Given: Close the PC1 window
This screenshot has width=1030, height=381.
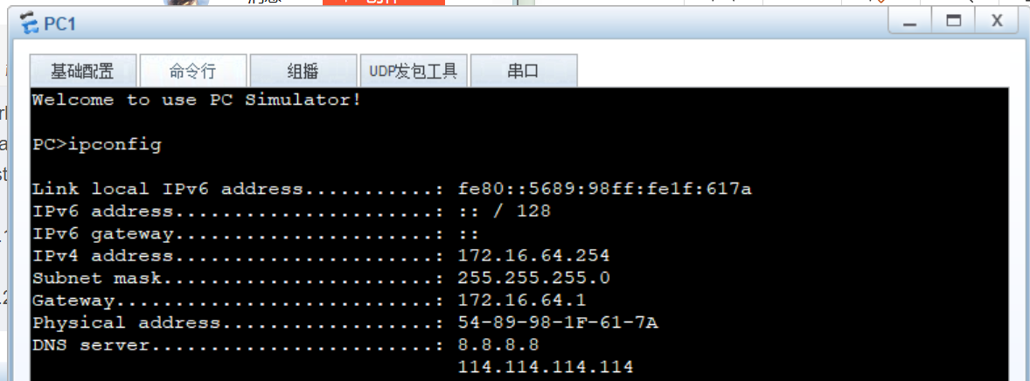Looking at the screenshot, I should click(997, 22).
